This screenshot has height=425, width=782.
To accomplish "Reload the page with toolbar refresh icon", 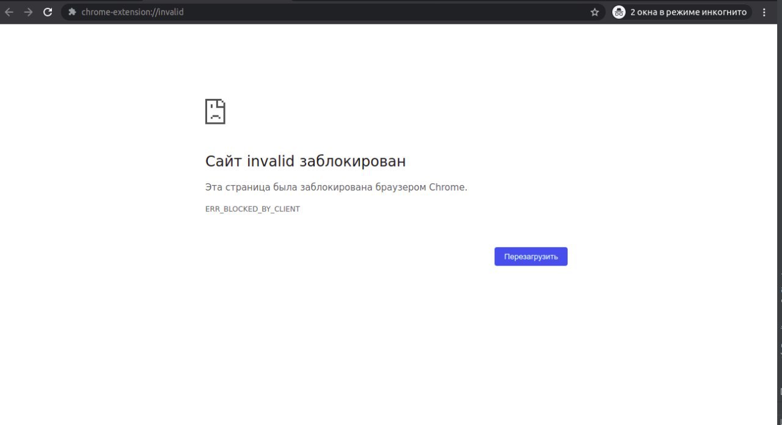I will [48, 12].
